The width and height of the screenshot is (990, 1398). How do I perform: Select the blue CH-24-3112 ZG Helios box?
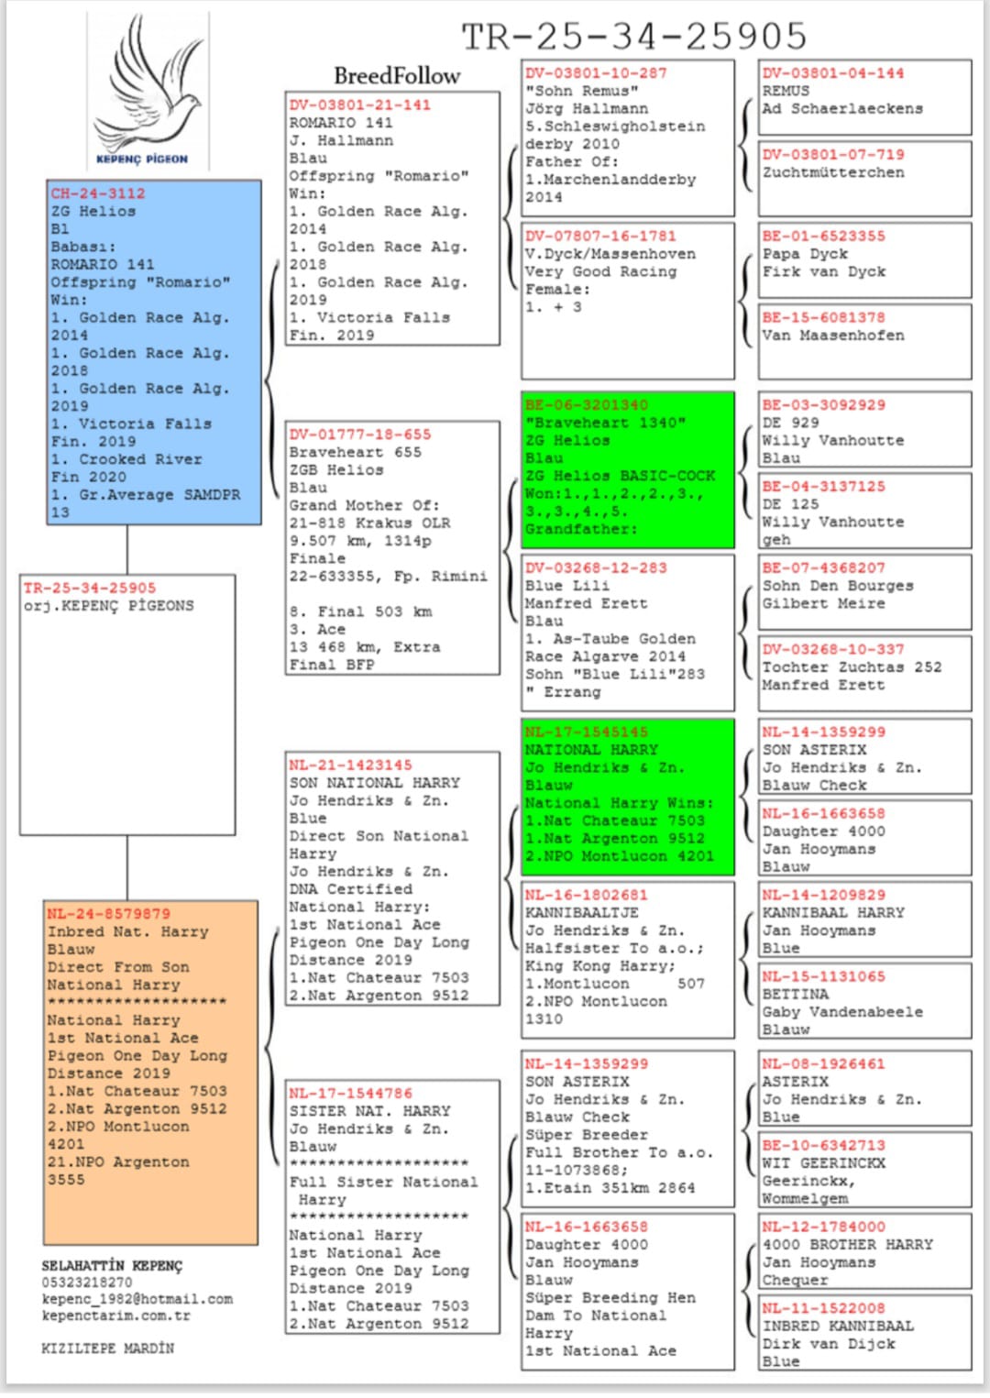154,352
